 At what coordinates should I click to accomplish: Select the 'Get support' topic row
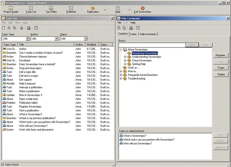click(x=57, y=80)
